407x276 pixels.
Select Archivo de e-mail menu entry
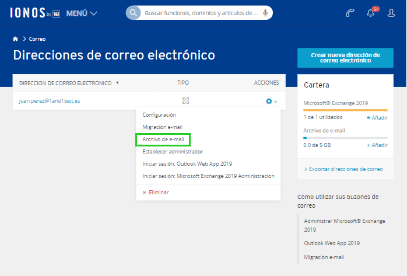[163, 139]
